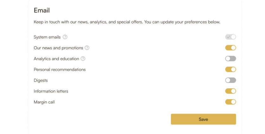Click the Email section heading
The width and height of the screenshot is (265, 134).
coord(42,10)
